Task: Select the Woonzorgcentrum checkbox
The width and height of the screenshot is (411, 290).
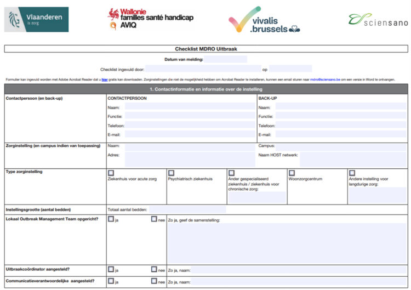Action: [292, 173]
